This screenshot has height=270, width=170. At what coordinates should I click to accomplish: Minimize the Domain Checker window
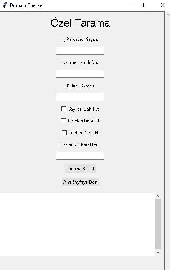[x=128, y=5]
